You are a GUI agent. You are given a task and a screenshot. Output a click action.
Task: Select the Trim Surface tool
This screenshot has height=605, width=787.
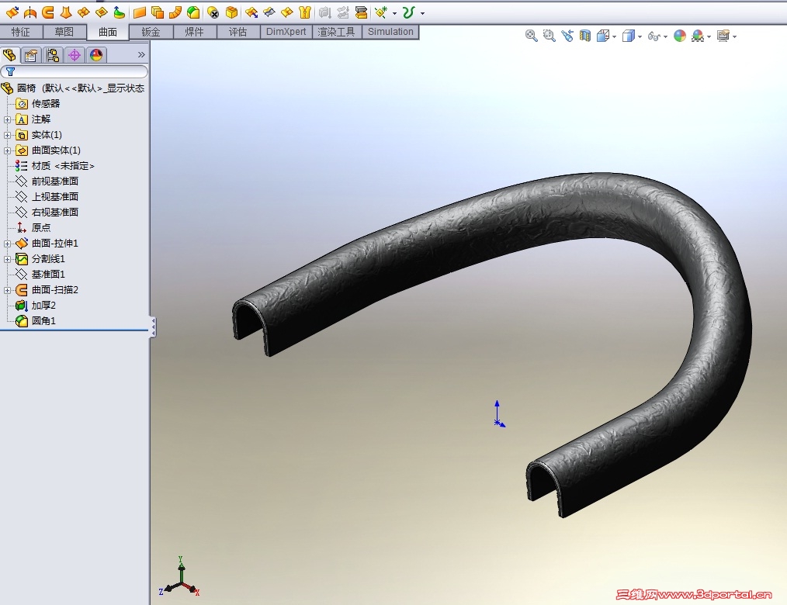269,12
